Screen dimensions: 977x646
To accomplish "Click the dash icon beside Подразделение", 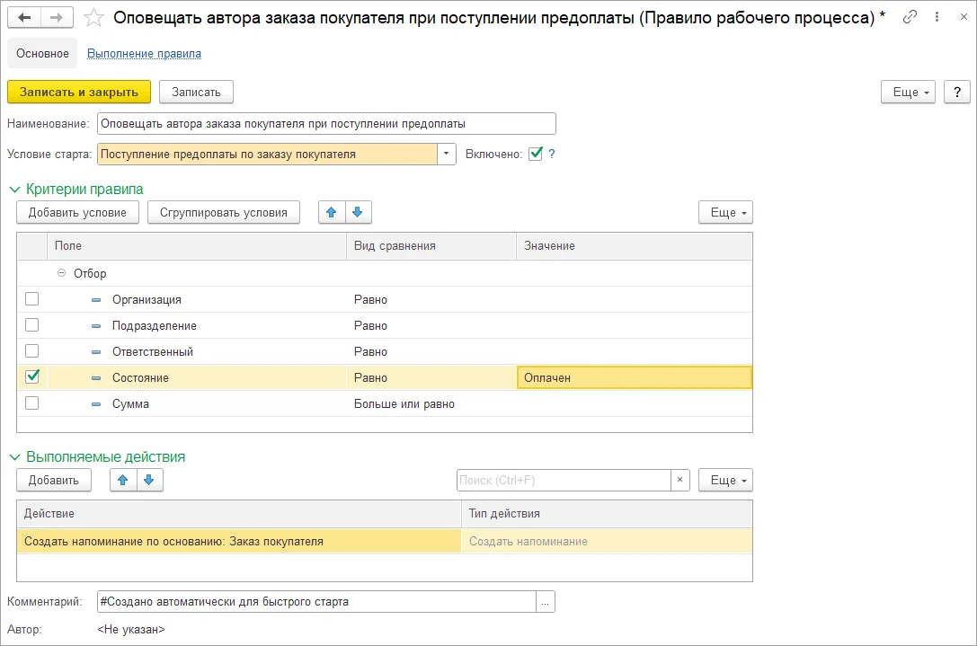I will (96, 326).
